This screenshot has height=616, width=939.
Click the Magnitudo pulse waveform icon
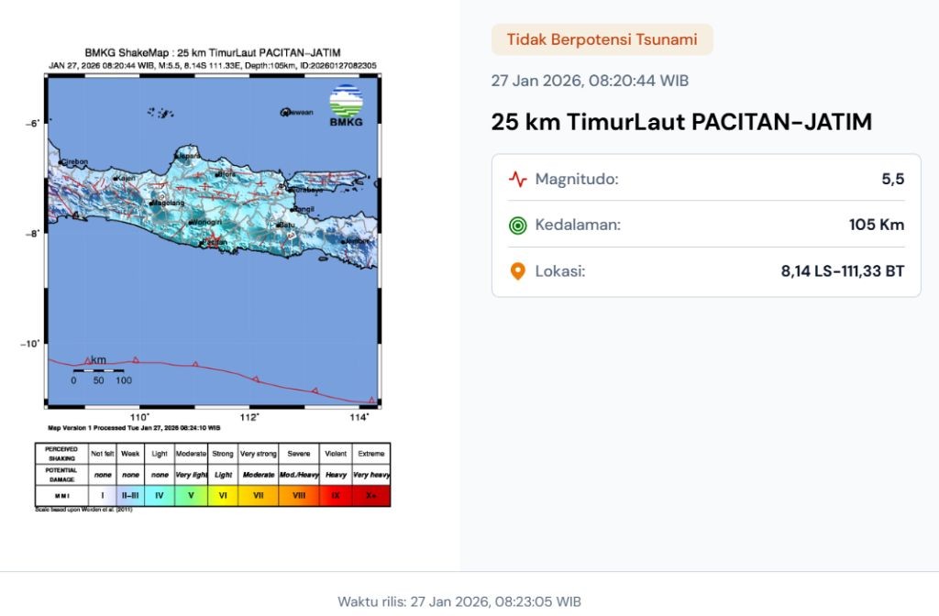[x=517, y=179]
